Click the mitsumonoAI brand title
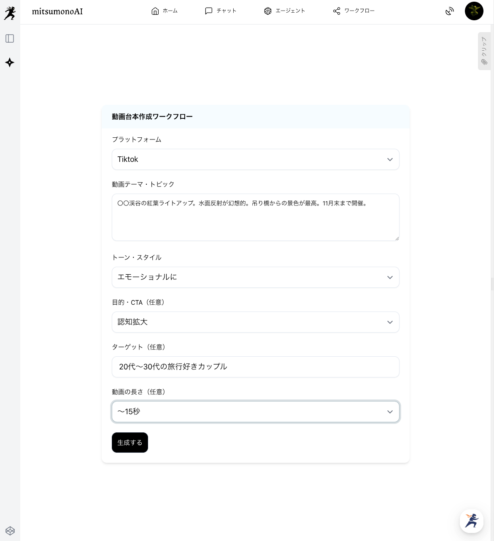This screenshot has width=494, height=541. point(57,11)
